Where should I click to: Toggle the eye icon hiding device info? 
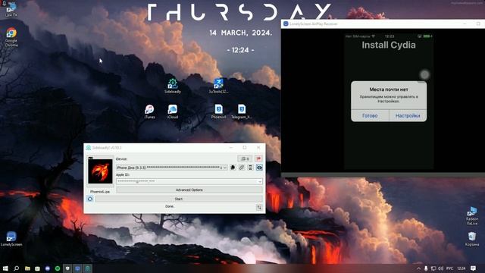point(259,168)
